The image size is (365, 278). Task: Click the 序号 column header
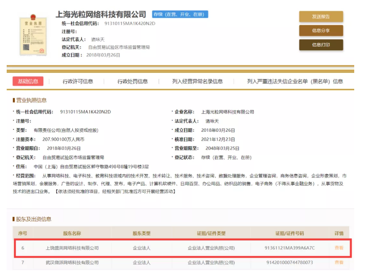pos(23,233)
